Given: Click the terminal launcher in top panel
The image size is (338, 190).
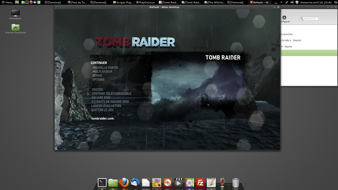Looking at the screenshot, I should (27, 3).
